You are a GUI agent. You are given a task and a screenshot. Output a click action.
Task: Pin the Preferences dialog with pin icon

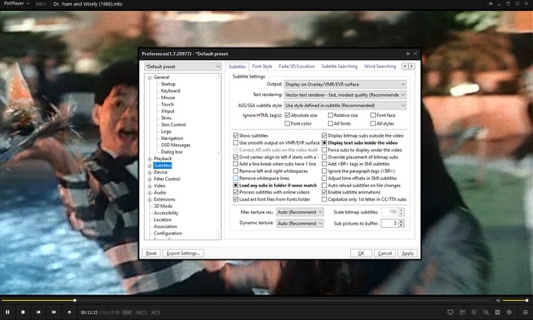pyautogui.click(x=408, y=54)
